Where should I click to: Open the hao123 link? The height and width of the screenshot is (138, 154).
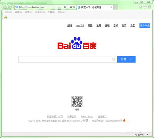click(80, 26)
